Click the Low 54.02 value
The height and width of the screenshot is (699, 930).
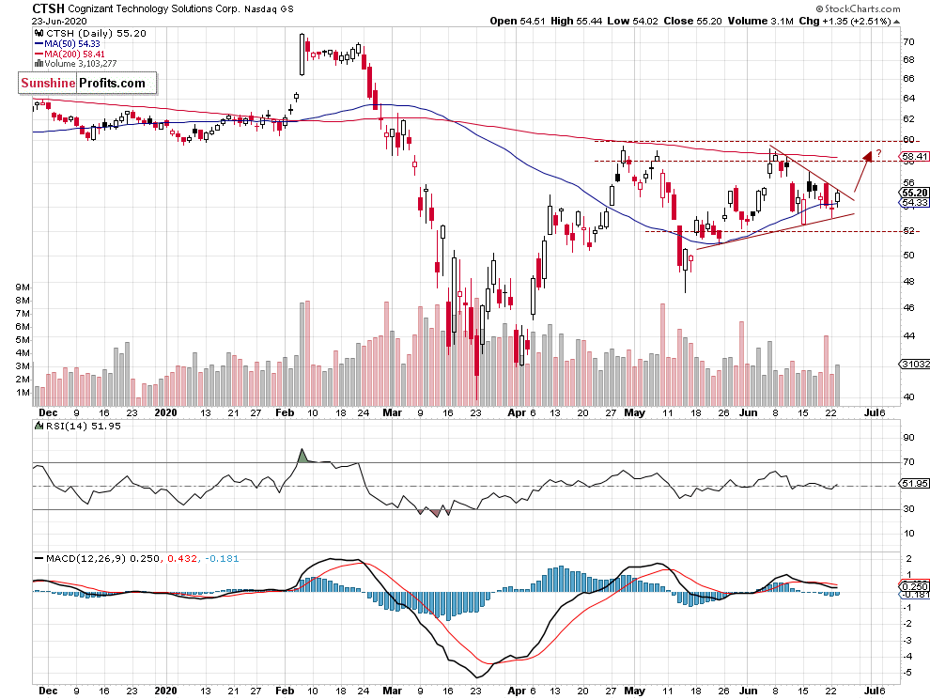coord(632,21)
